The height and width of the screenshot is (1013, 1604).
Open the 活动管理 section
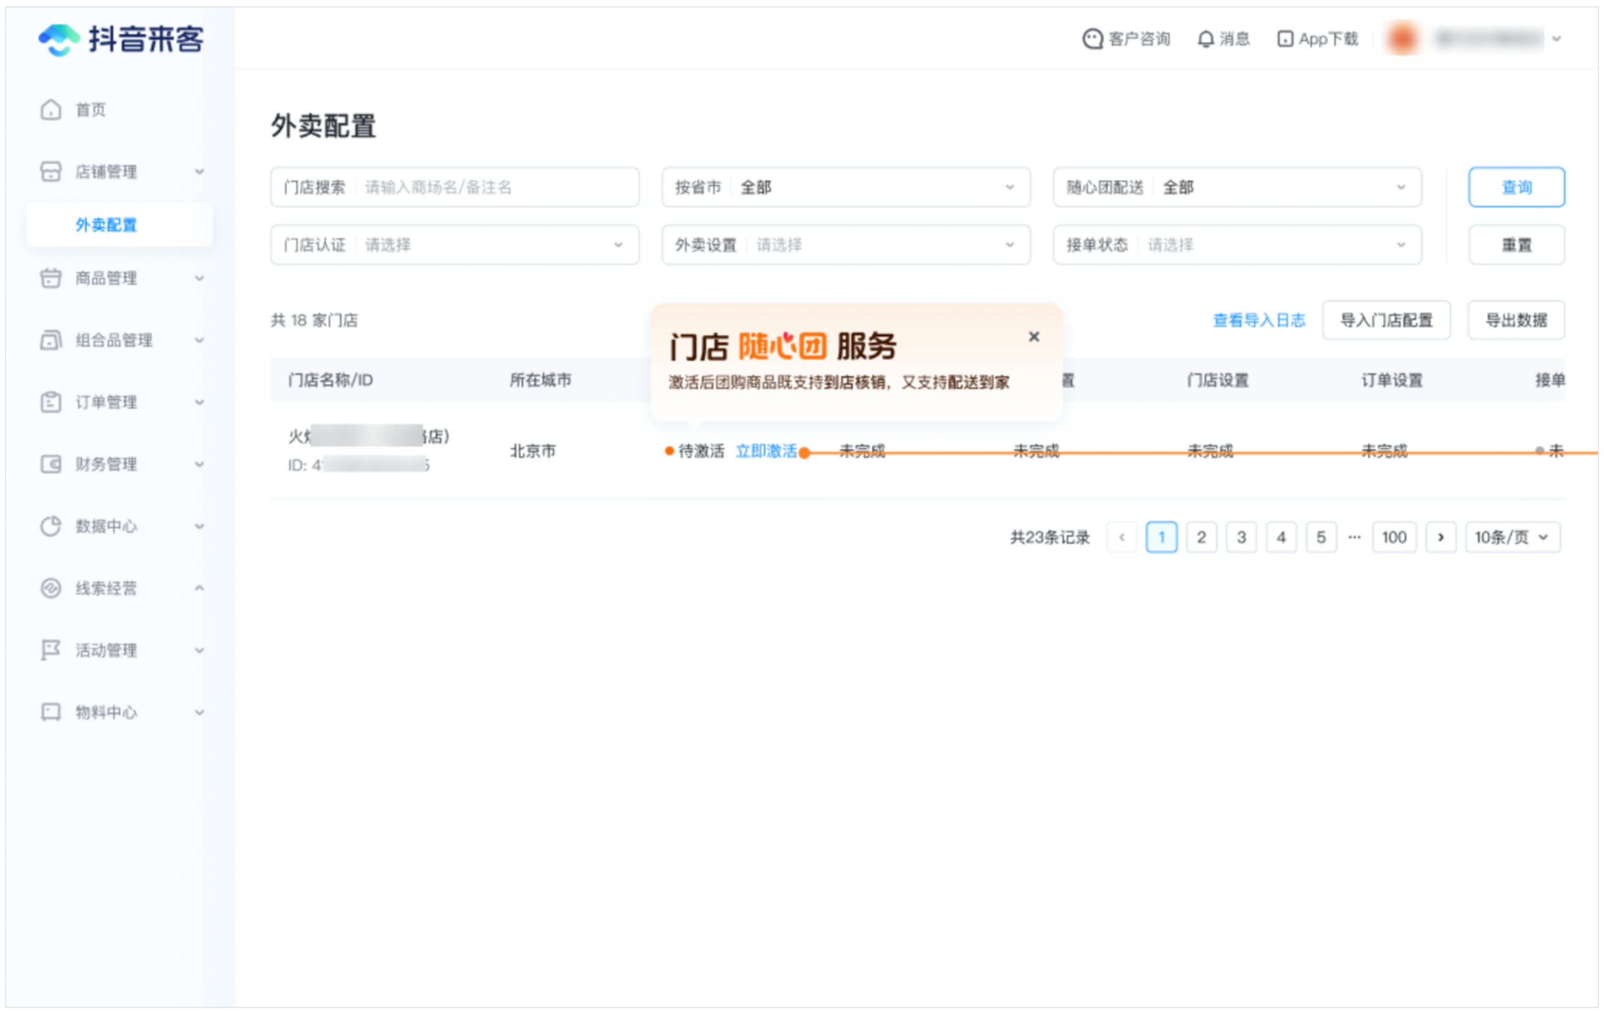[x=106, y=650]
